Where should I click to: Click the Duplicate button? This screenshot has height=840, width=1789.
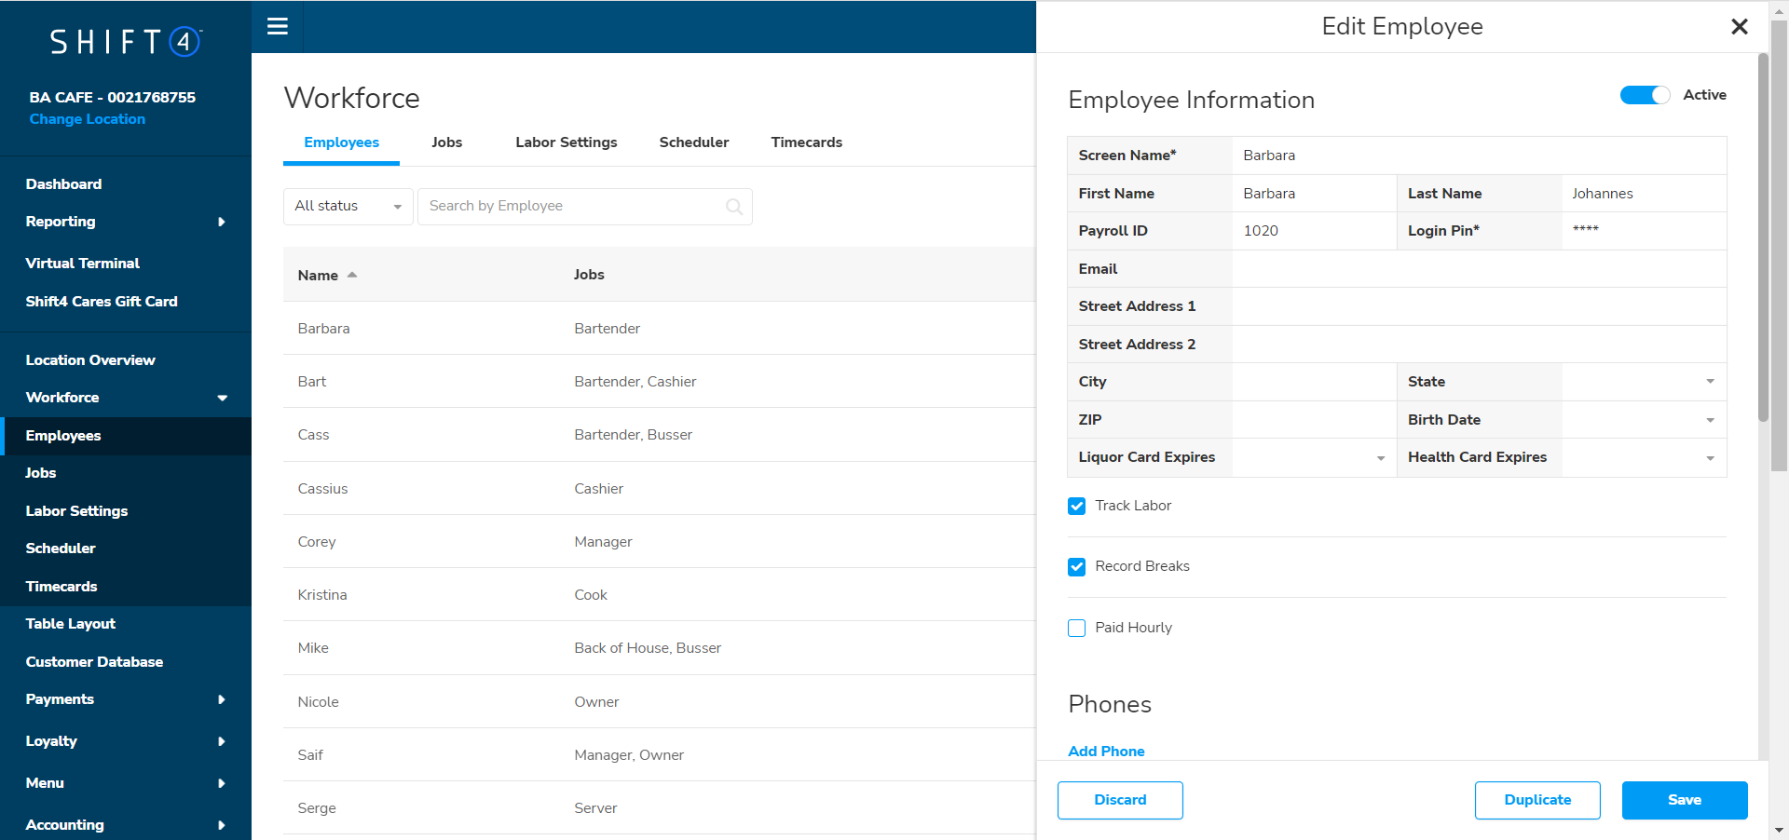(x=1537, y=800)
